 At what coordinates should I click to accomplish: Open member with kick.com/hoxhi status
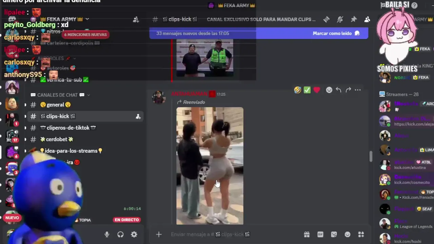406,238
